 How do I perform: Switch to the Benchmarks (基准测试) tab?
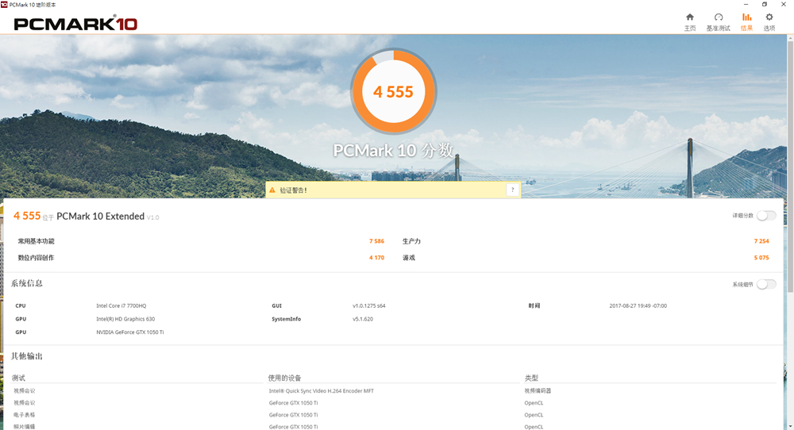[x=718, y=22]
